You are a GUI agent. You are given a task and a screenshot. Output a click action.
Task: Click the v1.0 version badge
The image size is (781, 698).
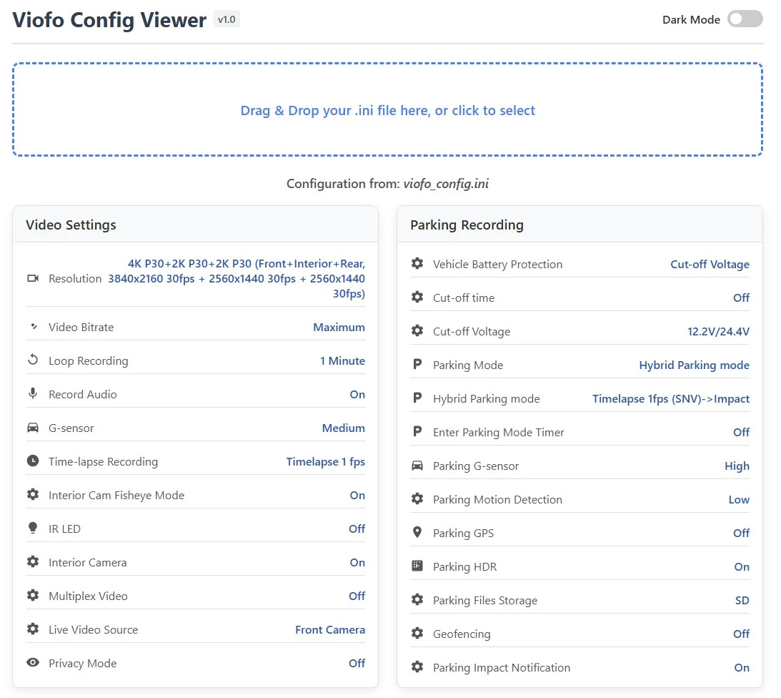pyautogui.click(x=227, y=19)
